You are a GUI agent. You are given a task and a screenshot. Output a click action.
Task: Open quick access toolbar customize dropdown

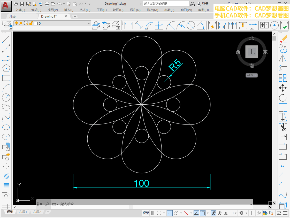point(89,4)
